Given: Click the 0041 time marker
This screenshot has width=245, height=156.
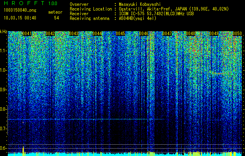Looking at the screenshot, I should 27,34.
